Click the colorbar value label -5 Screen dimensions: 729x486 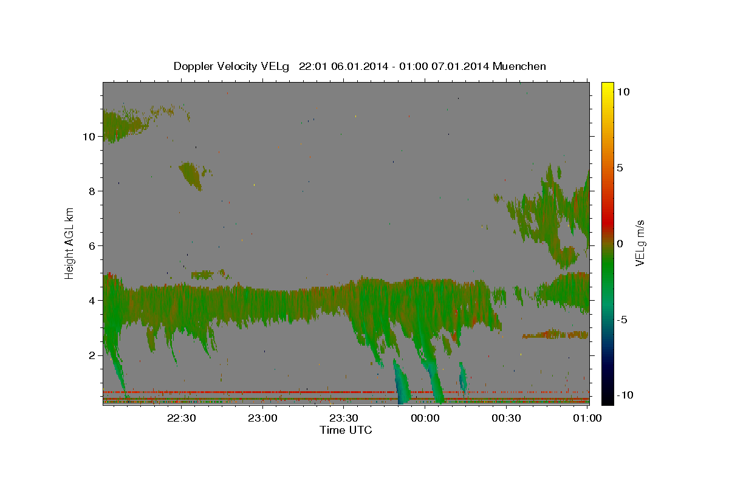pyautogui.click(x=623, y=320)
